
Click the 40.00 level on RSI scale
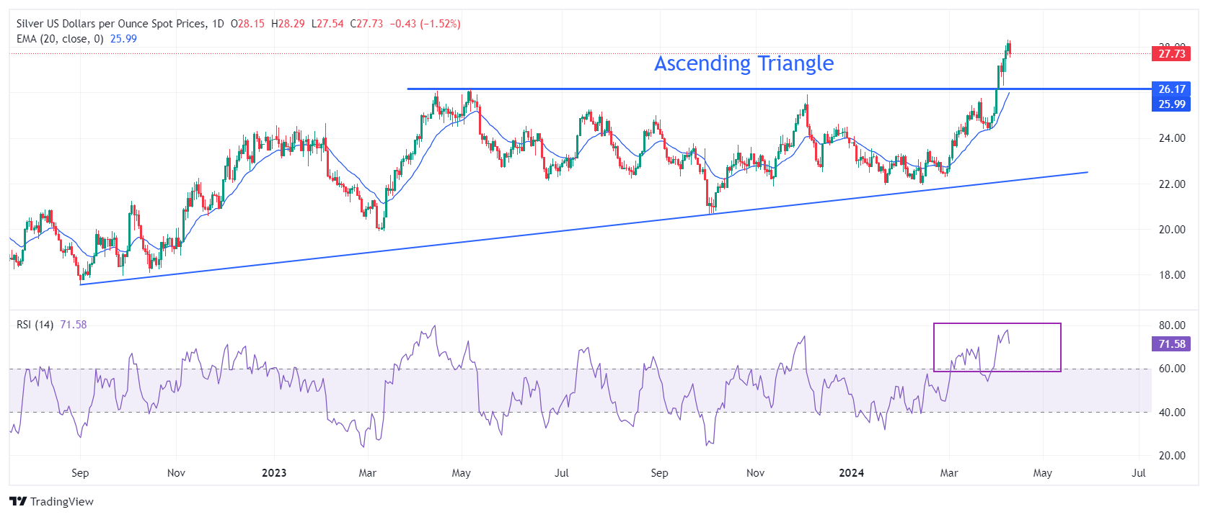click(1171, 413)
